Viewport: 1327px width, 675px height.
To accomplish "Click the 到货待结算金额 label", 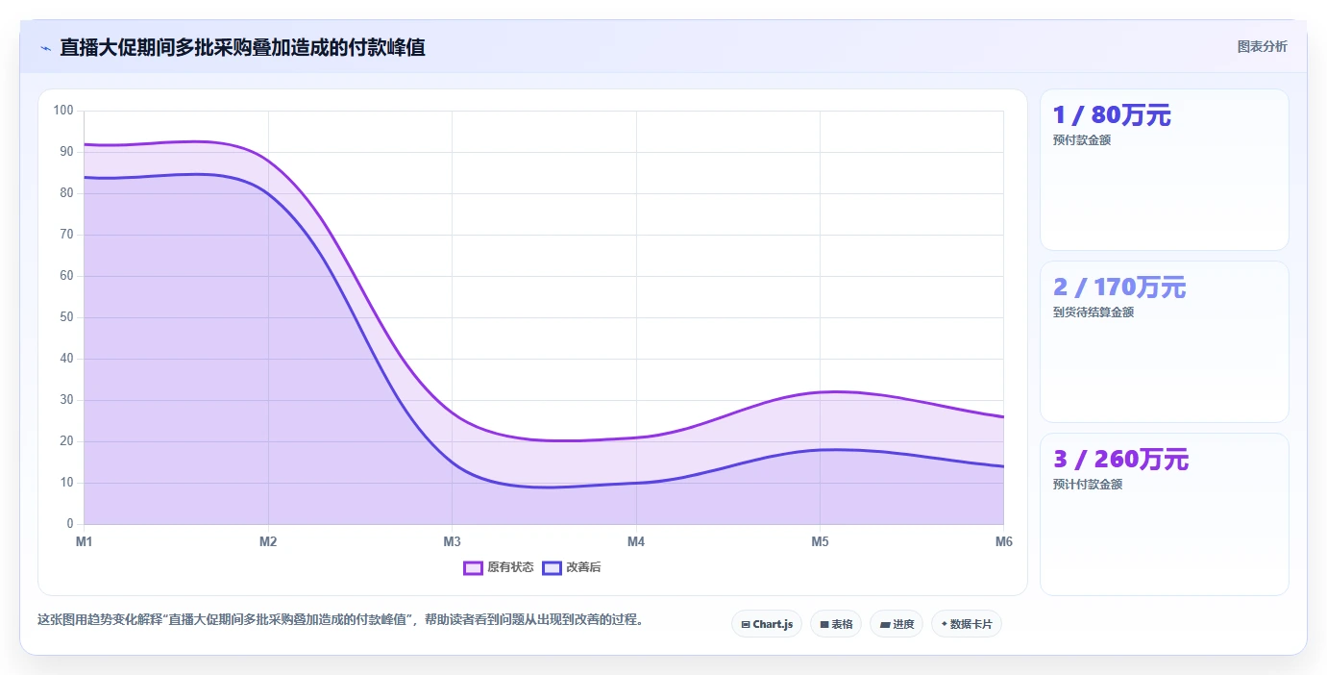I will click(1094, 312).
